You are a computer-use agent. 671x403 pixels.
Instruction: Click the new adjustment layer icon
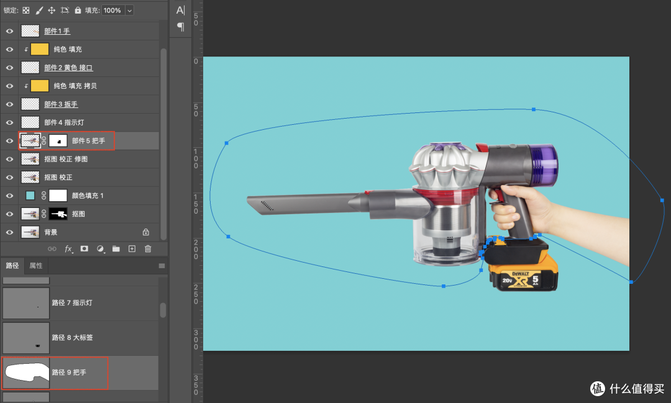pos(100,248)
